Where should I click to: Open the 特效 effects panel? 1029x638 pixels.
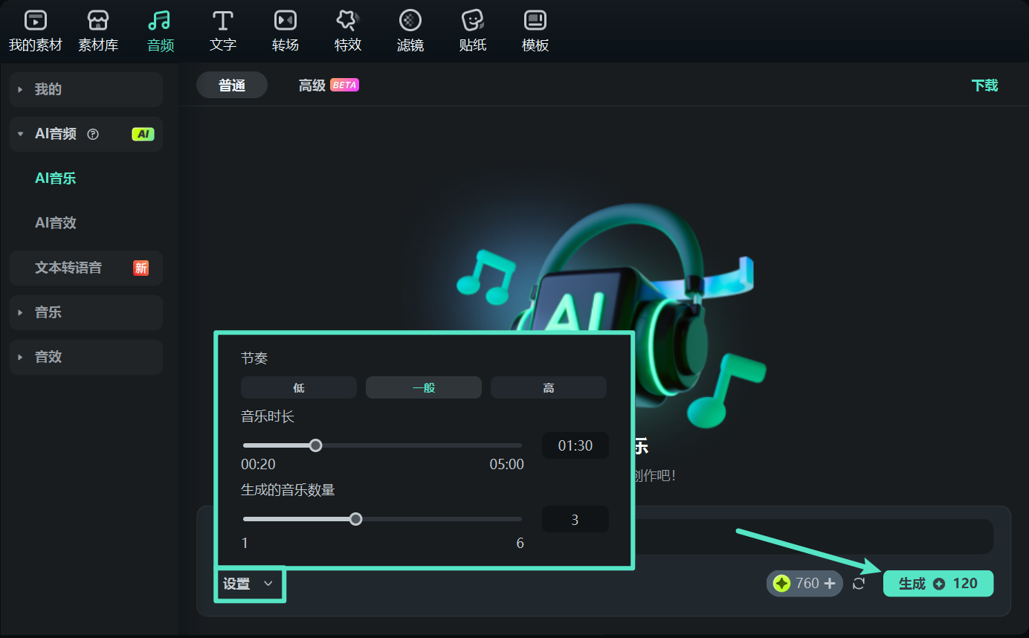(x=347, y=28)
